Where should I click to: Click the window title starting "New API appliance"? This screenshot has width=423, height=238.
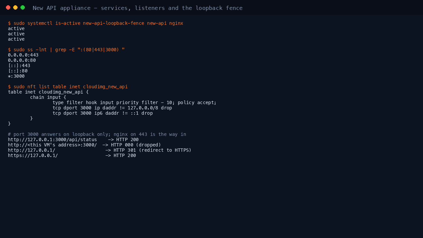(x=137, y=8)
